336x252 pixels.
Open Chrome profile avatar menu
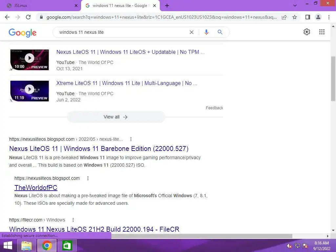click(x=318, y=17)
